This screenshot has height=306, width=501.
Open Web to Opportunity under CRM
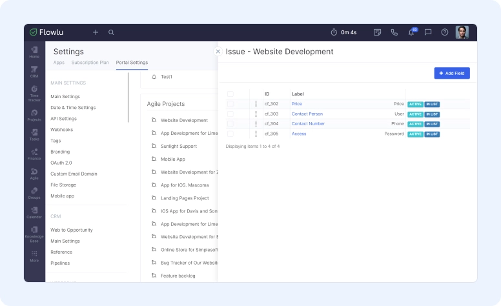[x=72, y=230]
